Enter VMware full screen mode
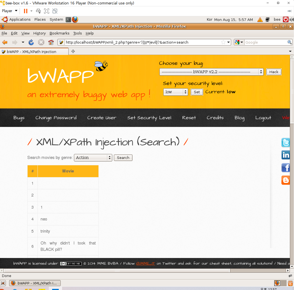The width and height of the screenshot is (294, 290). pos(47,11)
